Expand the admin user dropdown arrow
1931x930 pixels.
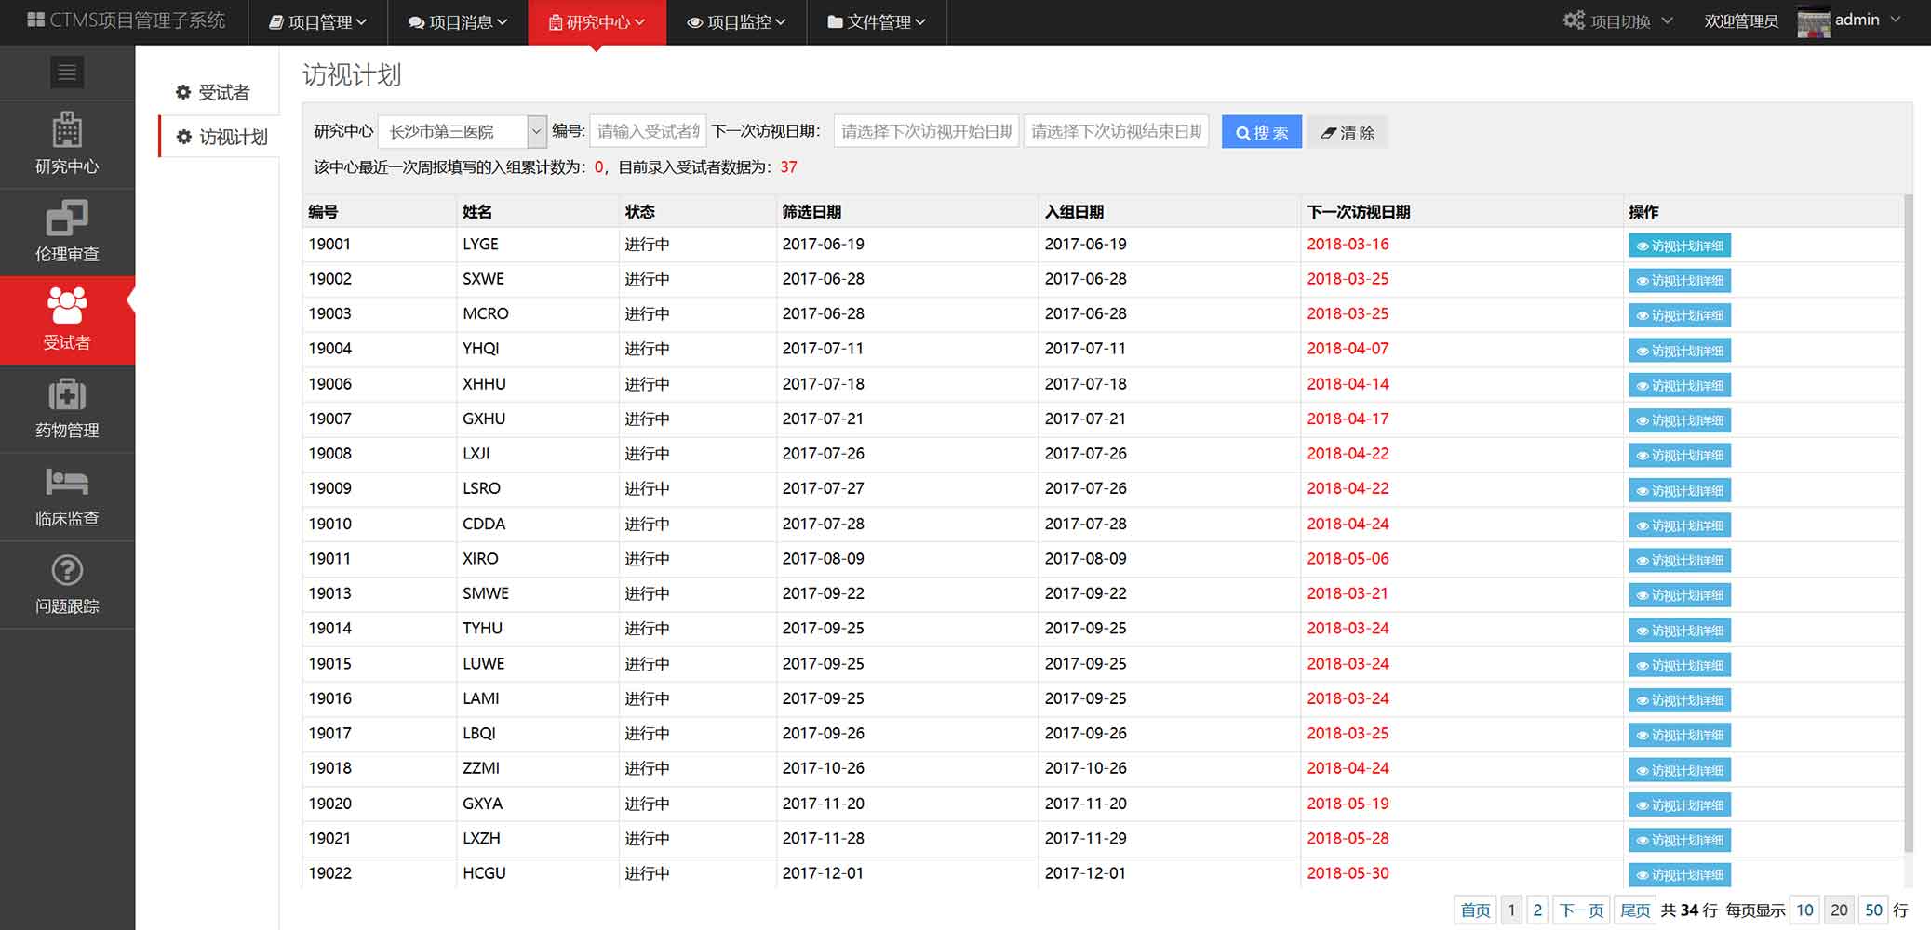click(1896, 20)
